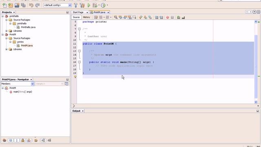
Task: Stop Macro Recording with the square icon
Action: (172, 17)
